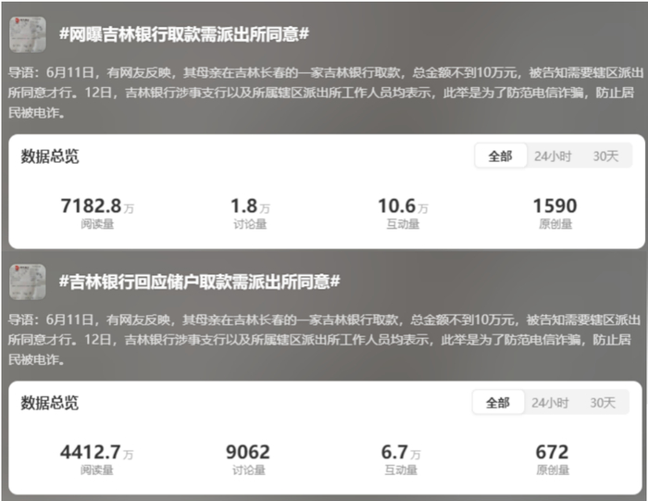This screenshot has height=501, width=648.
Task: Open the #网曝吉林银行取款需派出所同意# topic title
Action: click(x=184, y=34)
